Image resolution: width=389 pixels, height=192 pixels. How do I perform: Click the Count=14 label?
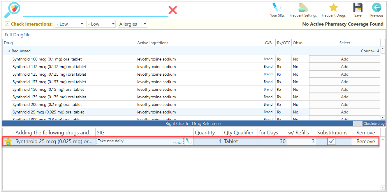[370, 51]
